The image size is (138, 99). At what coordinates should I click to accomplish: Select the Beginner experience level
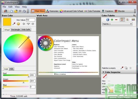pos(57,66)
